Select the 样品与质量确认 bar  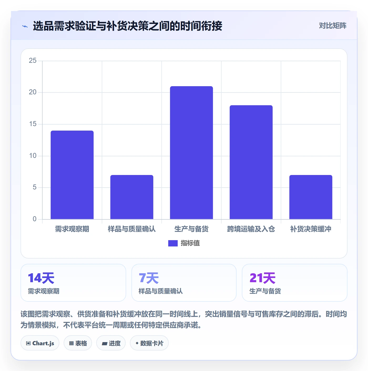click(132, 197)
